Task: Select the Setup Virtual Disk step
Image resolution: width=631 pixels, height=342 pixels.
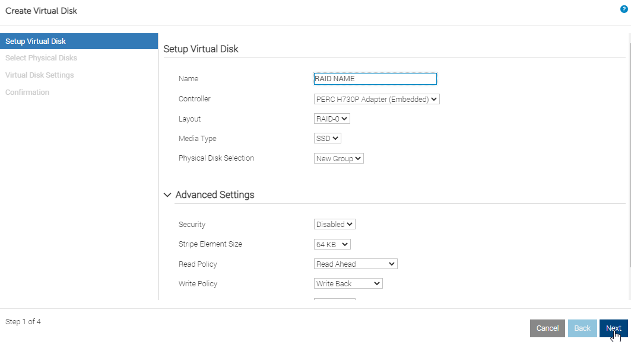Action: pyautogui.click(x=36, y=41)
